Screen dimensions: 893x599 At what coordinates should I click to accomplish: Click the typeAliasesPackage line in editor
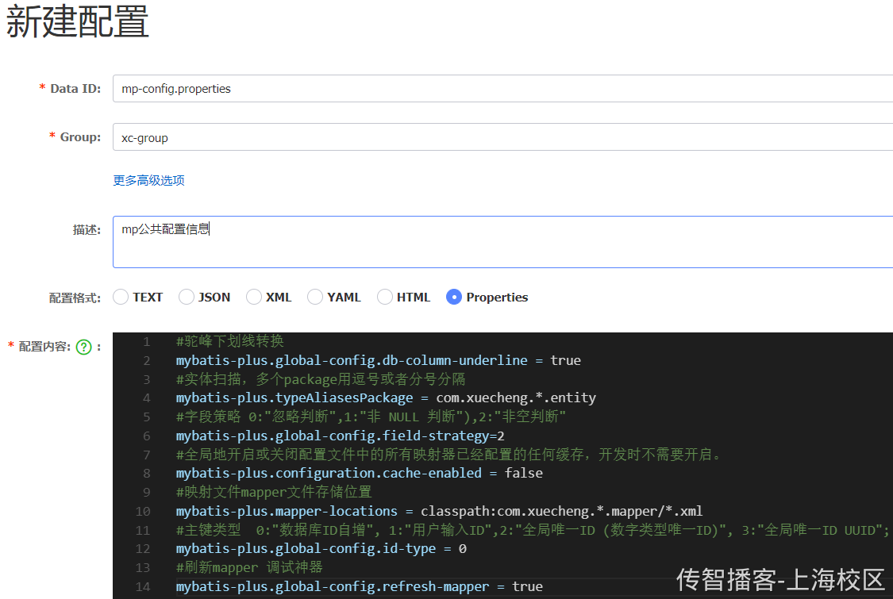click(x=386, y=398)
